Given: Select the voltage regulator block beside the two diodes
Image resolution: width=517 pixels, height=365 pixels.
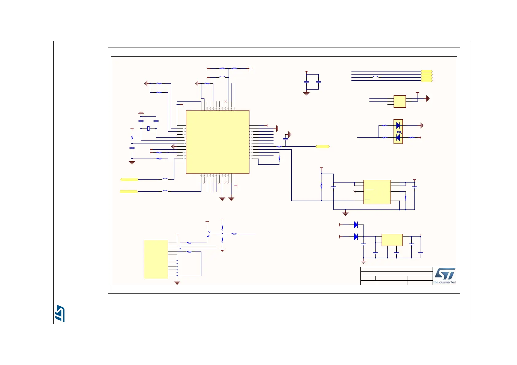Looking at the screenshot, I should point(392,240).
